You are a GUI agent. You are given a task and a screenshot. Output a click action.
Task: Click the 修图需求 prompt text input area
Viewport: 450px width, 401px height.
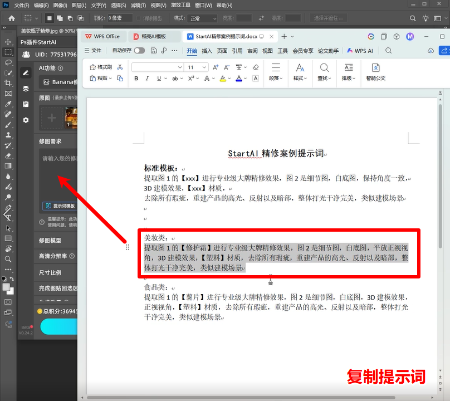tap(59, 175)
